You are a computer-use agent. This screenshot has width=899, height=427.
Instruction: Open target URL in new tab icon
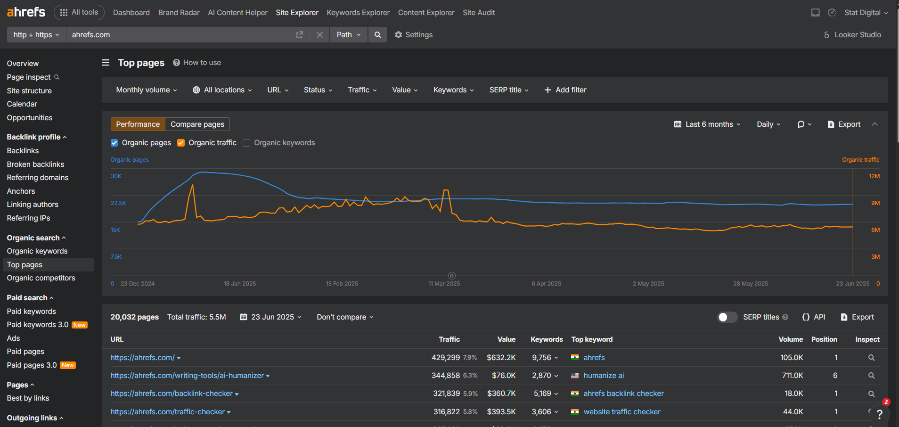click(299, 35)
